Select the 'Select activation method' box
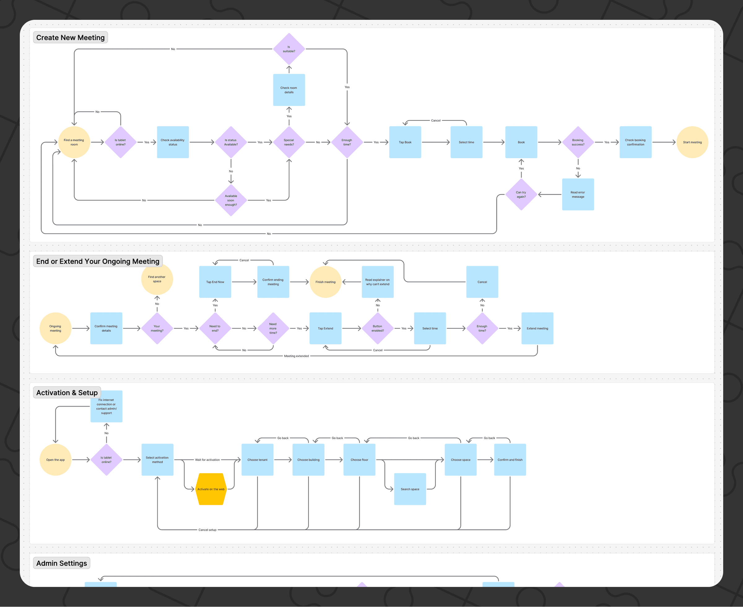 click(x=157, y=460)
